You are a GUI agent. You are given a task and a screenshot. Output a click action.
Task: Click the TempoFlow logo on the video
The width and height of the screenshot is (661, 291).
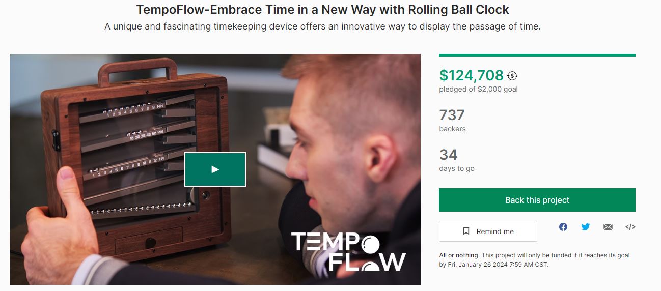[349, 252]
